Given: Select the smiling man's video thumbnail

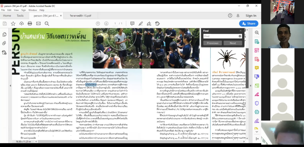Looking at the screenshot, I should [282, 36].
